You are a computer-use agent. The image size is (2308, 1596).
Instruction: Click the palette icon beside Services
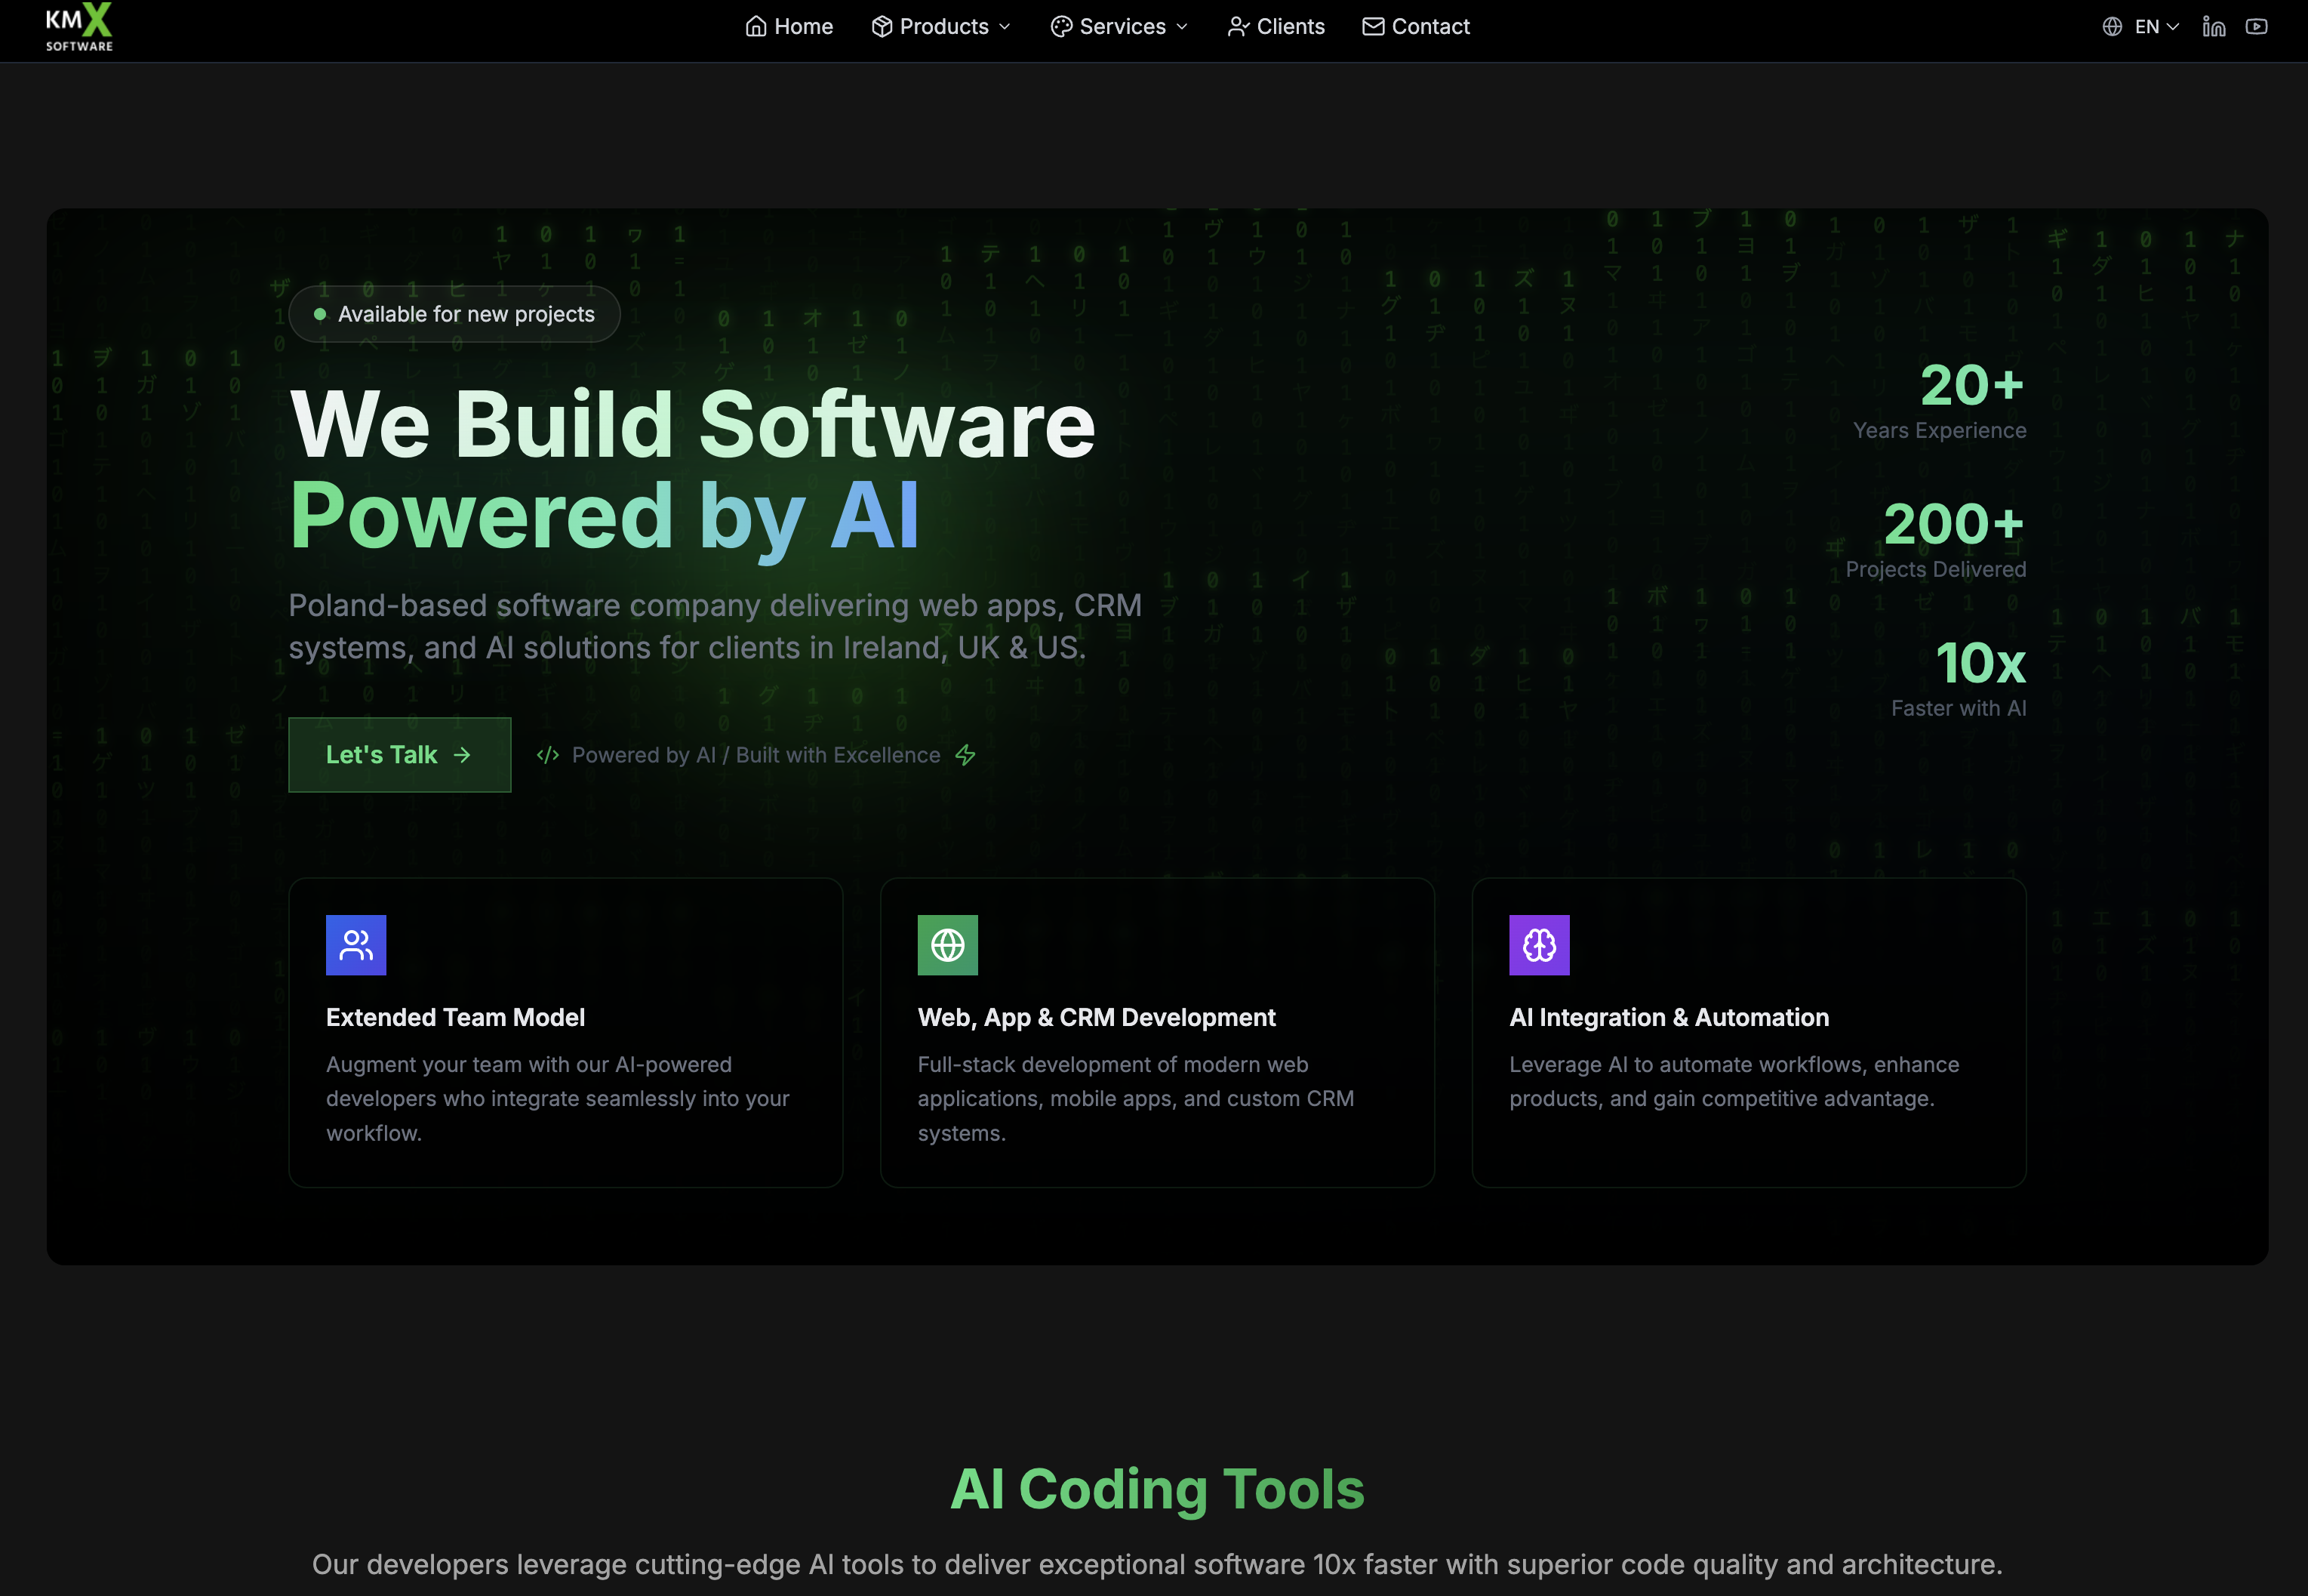coord(1060,27)
